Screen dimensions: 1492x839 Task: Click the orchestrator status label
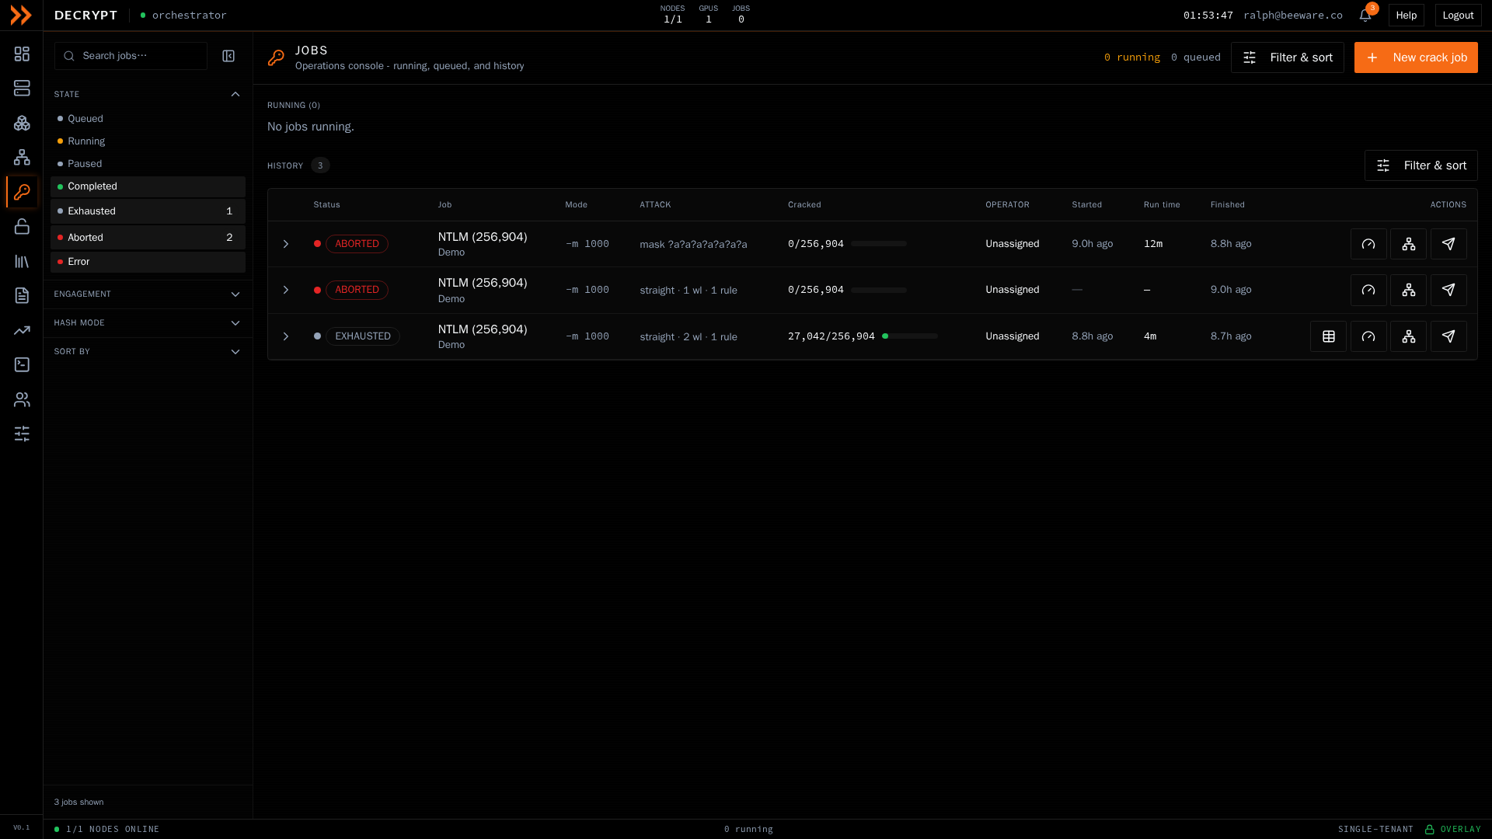pos(183,16)
